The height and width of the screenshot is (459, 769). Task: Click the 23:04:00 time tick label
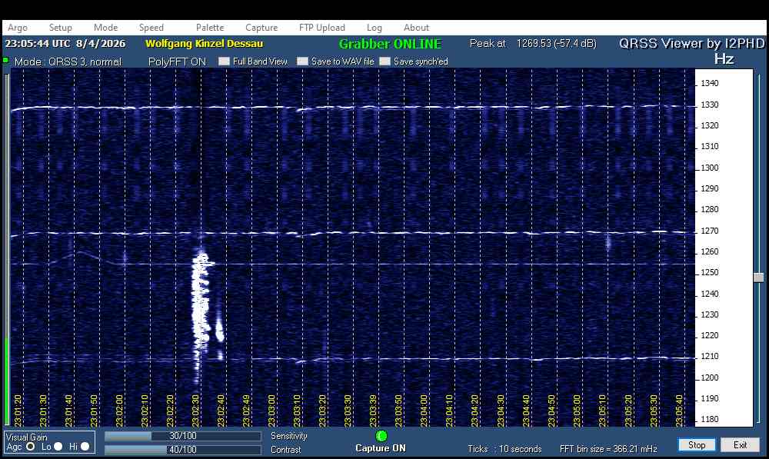tap(424, 411)
